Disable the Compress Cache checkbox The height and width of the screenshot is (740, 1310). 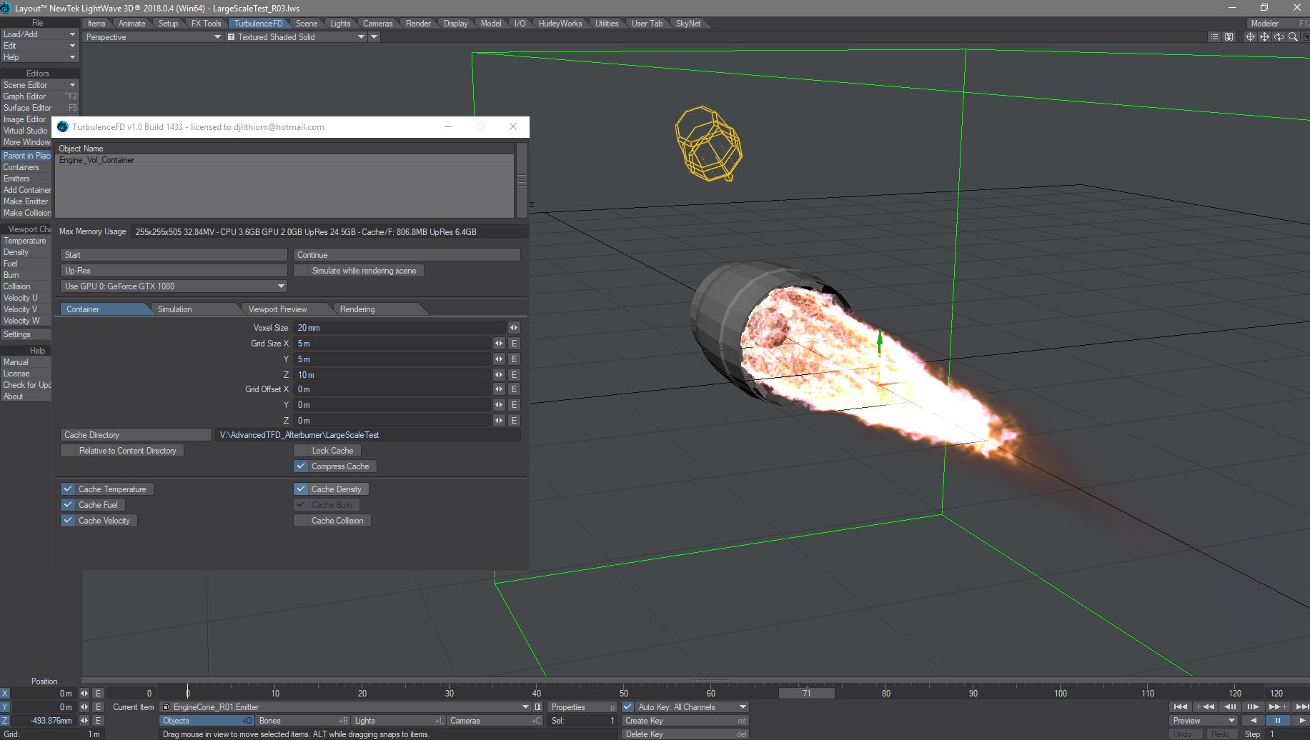(301, 466)
